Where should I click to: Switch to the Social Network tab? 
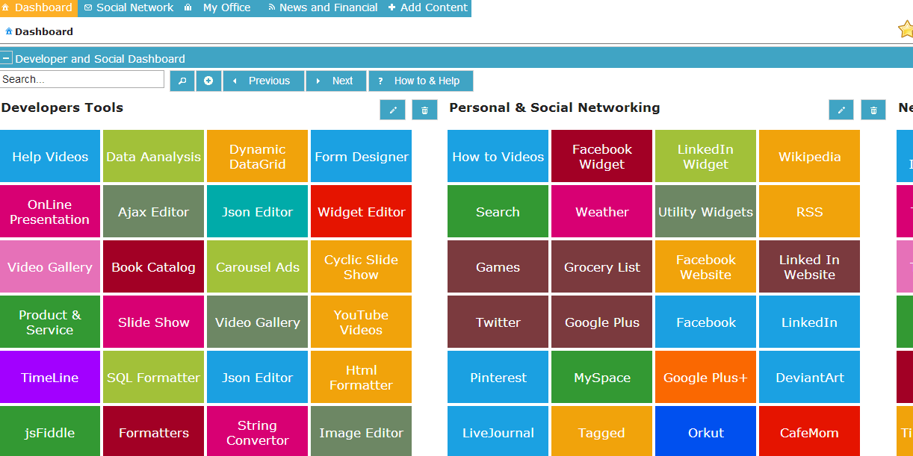(x=128, y=8)
